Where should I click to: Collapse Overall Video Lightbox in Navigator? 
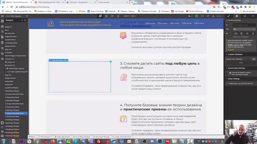tap(6, 68)
